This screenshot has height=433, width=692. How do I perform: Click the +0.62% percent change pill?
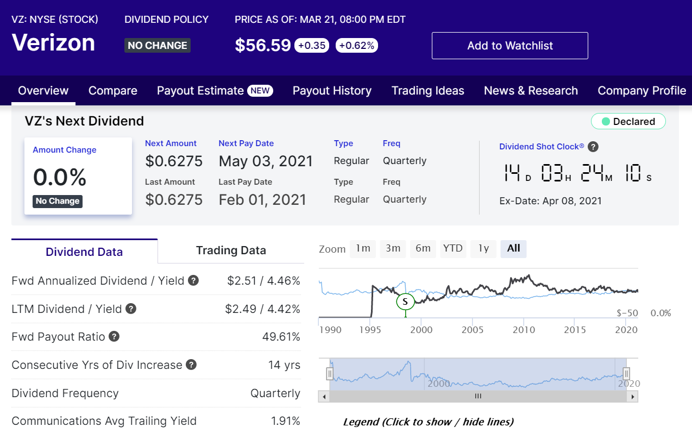[x=357, y=46]
